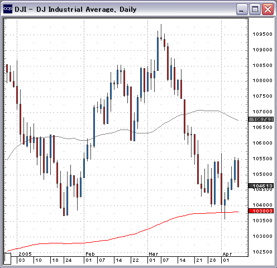Click the 109000 price axis label

(x=262, y=50)
